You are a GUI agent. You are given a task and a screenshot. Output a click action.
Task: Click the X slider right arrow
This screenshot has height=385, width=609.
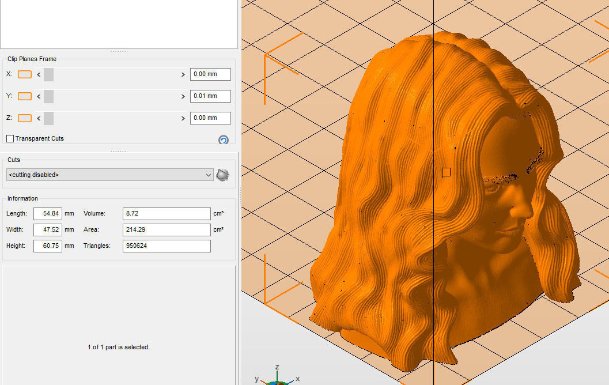coord(183,74)
